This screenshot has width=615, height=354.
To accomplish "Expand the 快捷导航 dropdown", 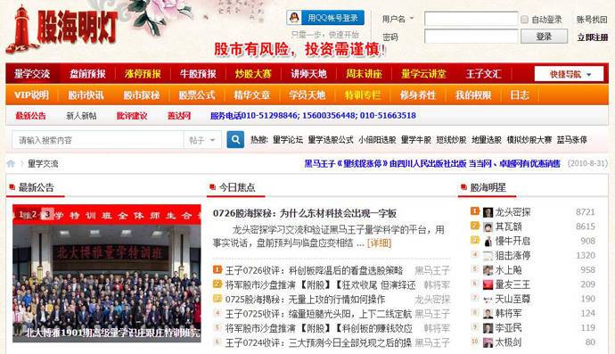I will click(x=570, y=74).
